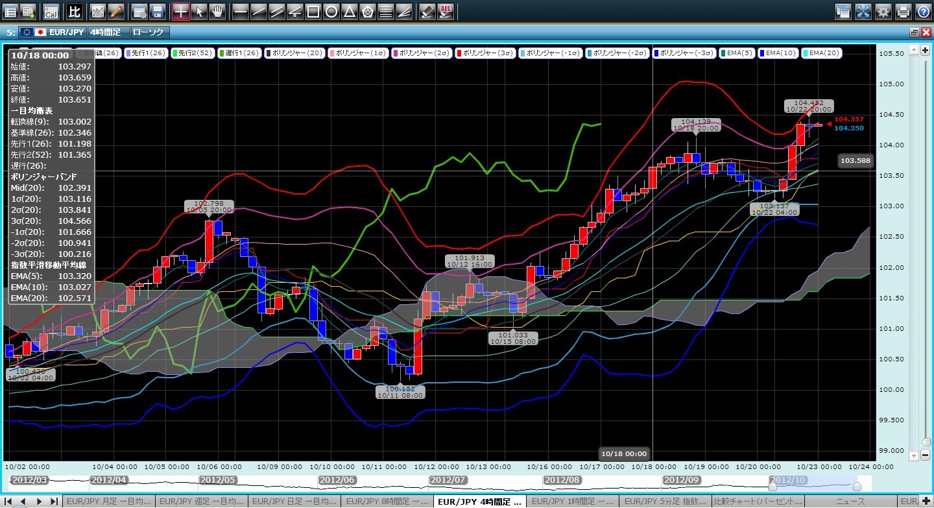Screen dimensions: 934x508
Task: Click the add new tab plus button
Action: click(x=926, y=502)
